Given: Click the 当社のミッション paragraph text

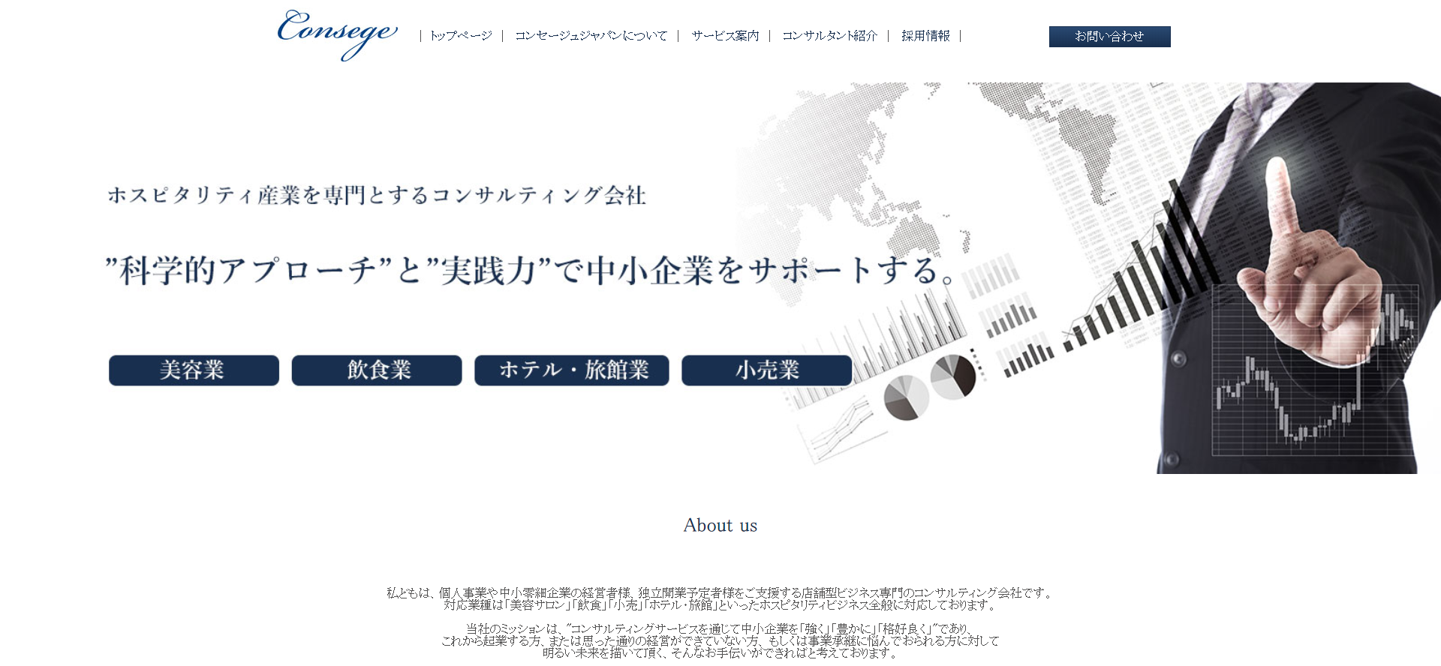Looking at the screenshot, I should coord(720,640).
